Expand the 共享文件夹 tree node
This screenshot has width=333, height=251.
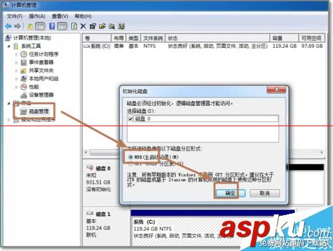[x=17, y=71]
